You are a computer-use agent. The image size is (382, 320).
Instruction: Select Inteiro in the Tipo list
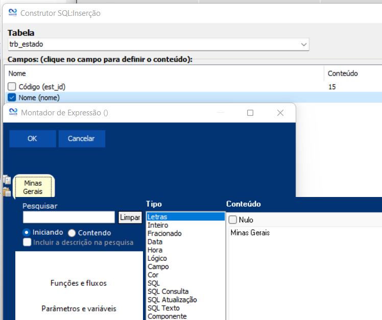(x=157, y=225)
